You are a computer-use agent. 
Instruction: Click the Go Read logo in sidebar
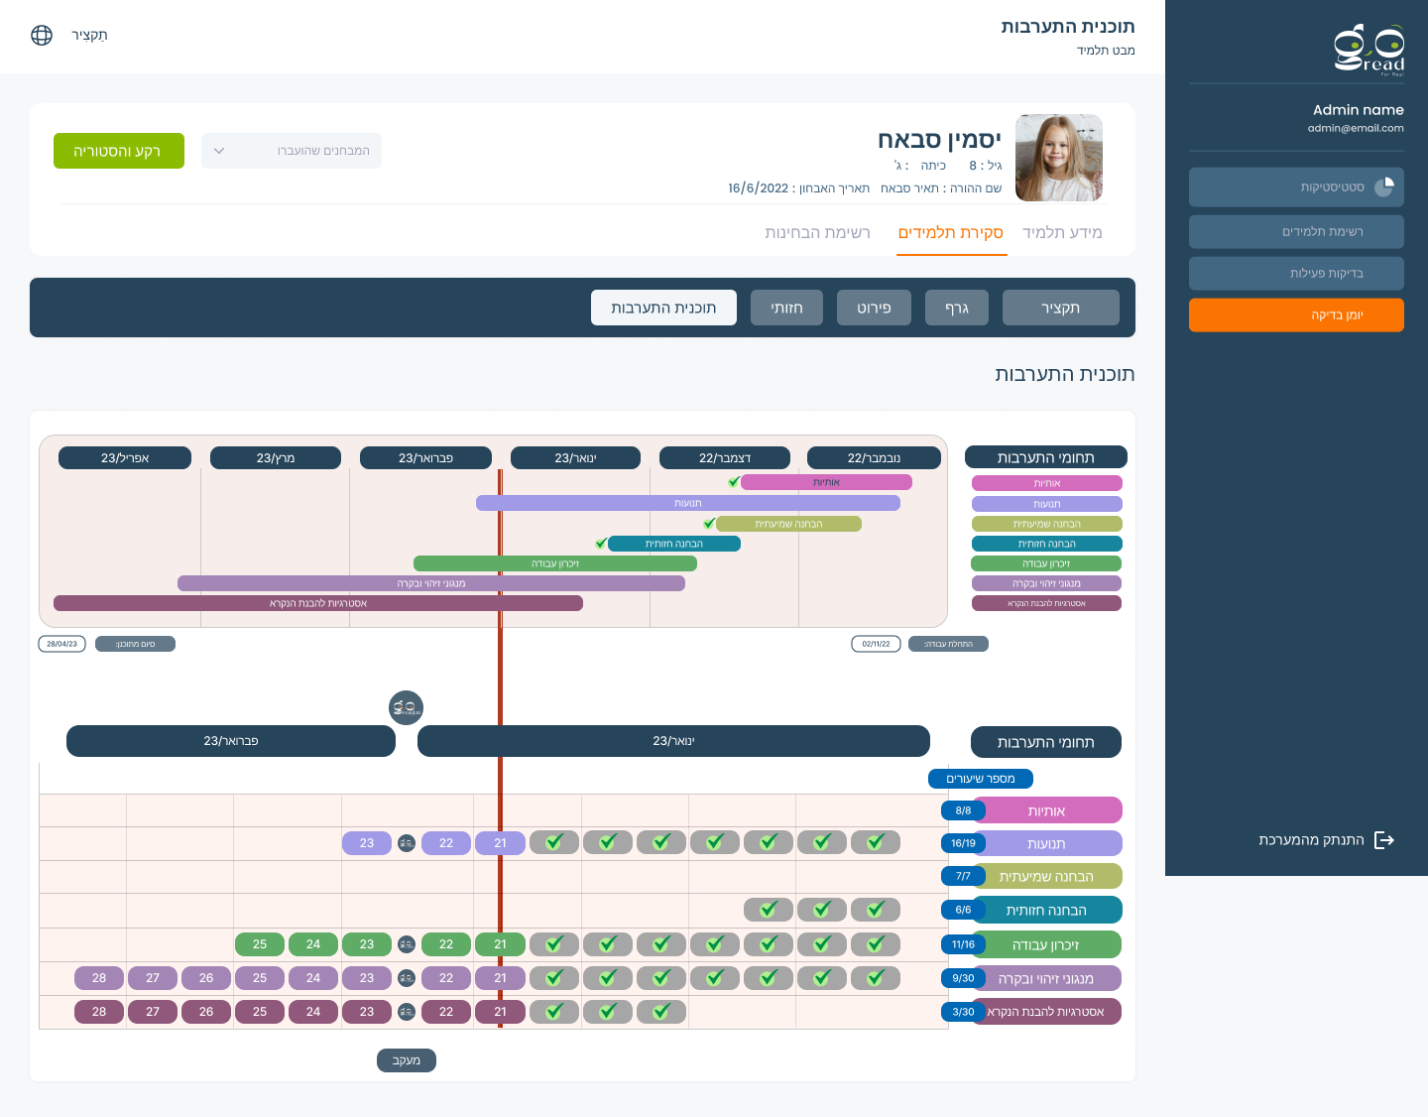[x=1368, y=50]
